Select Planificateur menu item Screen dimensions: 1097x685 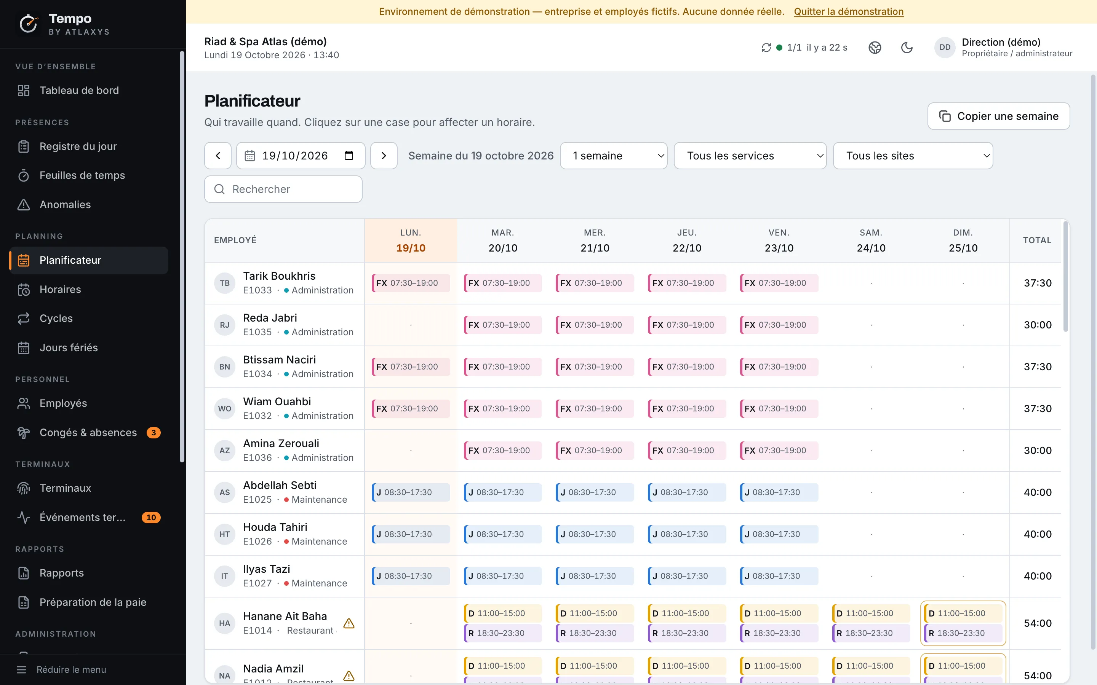(89, 260)
